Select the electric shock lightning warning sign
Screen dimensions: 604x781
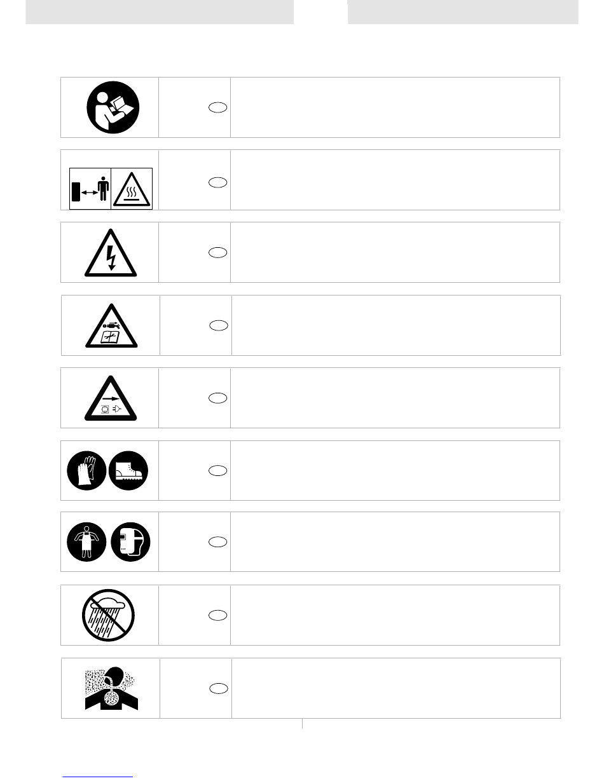[111, 253]
